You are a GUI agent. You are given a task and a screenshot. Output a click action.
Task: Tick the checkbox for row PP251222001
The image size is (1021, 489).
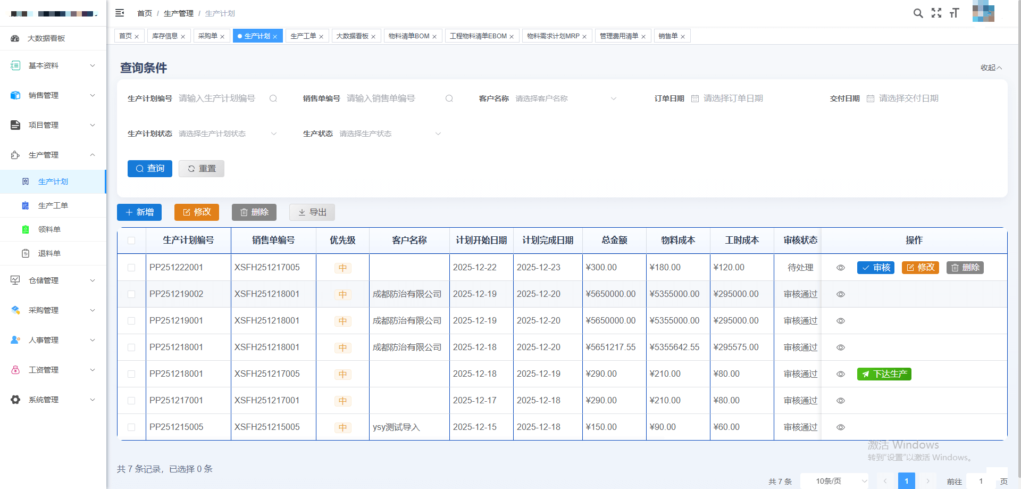[131, 268]
